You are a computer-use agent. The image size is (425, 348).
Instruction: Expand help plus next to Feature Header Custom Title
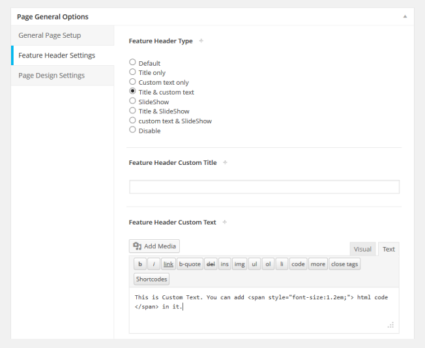click(x=225, y=163)
